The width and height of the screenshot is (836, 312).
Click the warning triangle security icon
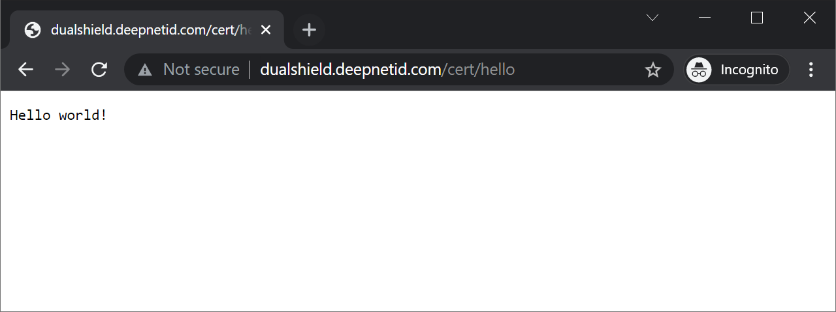pyautogui.click(x=145, y=70)
